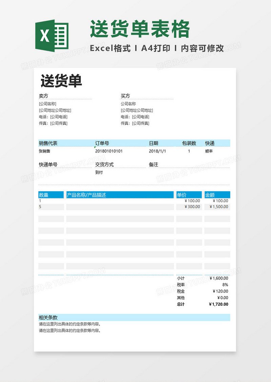The image size is (271, 382).
Task: Click the 小计 label
Action: point(181,278)
